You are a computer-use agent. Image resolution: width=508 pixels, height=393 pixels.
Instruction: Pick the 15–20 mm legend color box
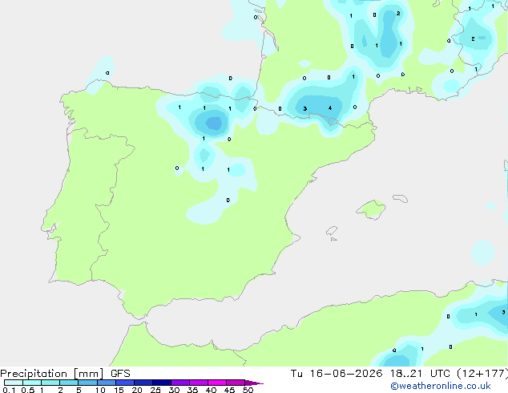(124, 383)
